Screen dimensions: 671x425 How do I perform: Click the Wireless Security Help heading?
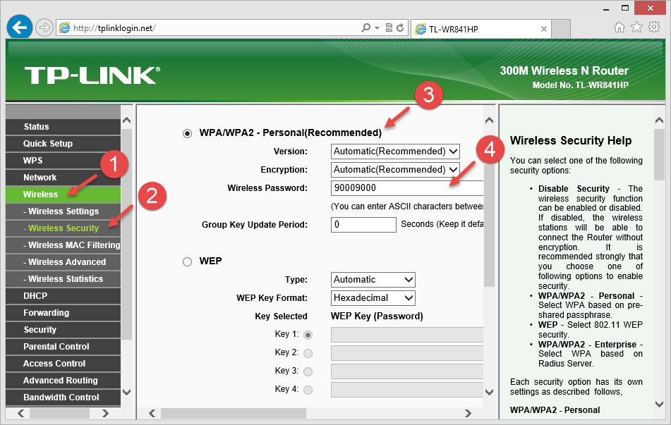pyautogui.click(x=570, y=141)
